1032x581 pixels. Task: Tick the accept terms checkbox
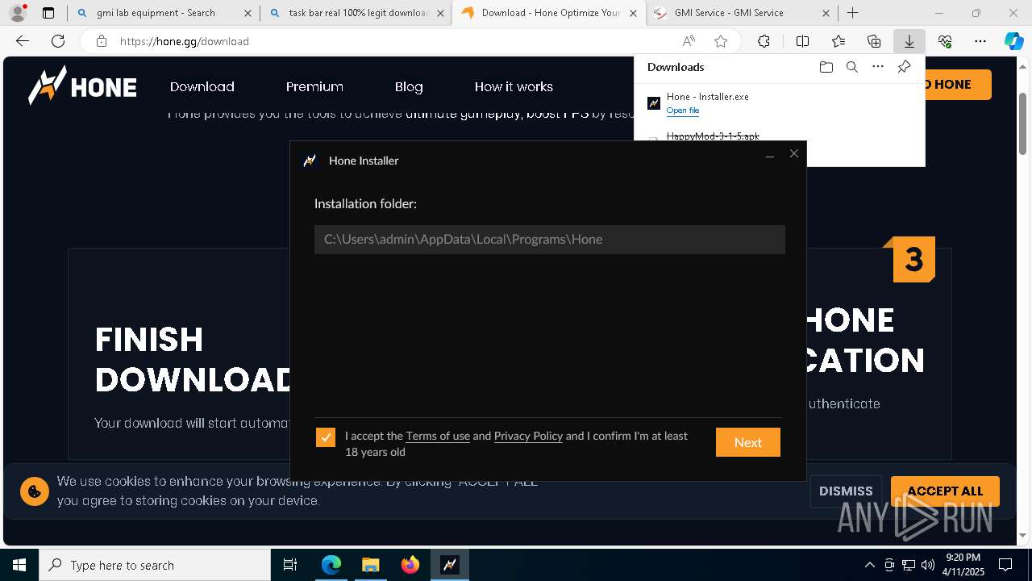pos(326,437)
